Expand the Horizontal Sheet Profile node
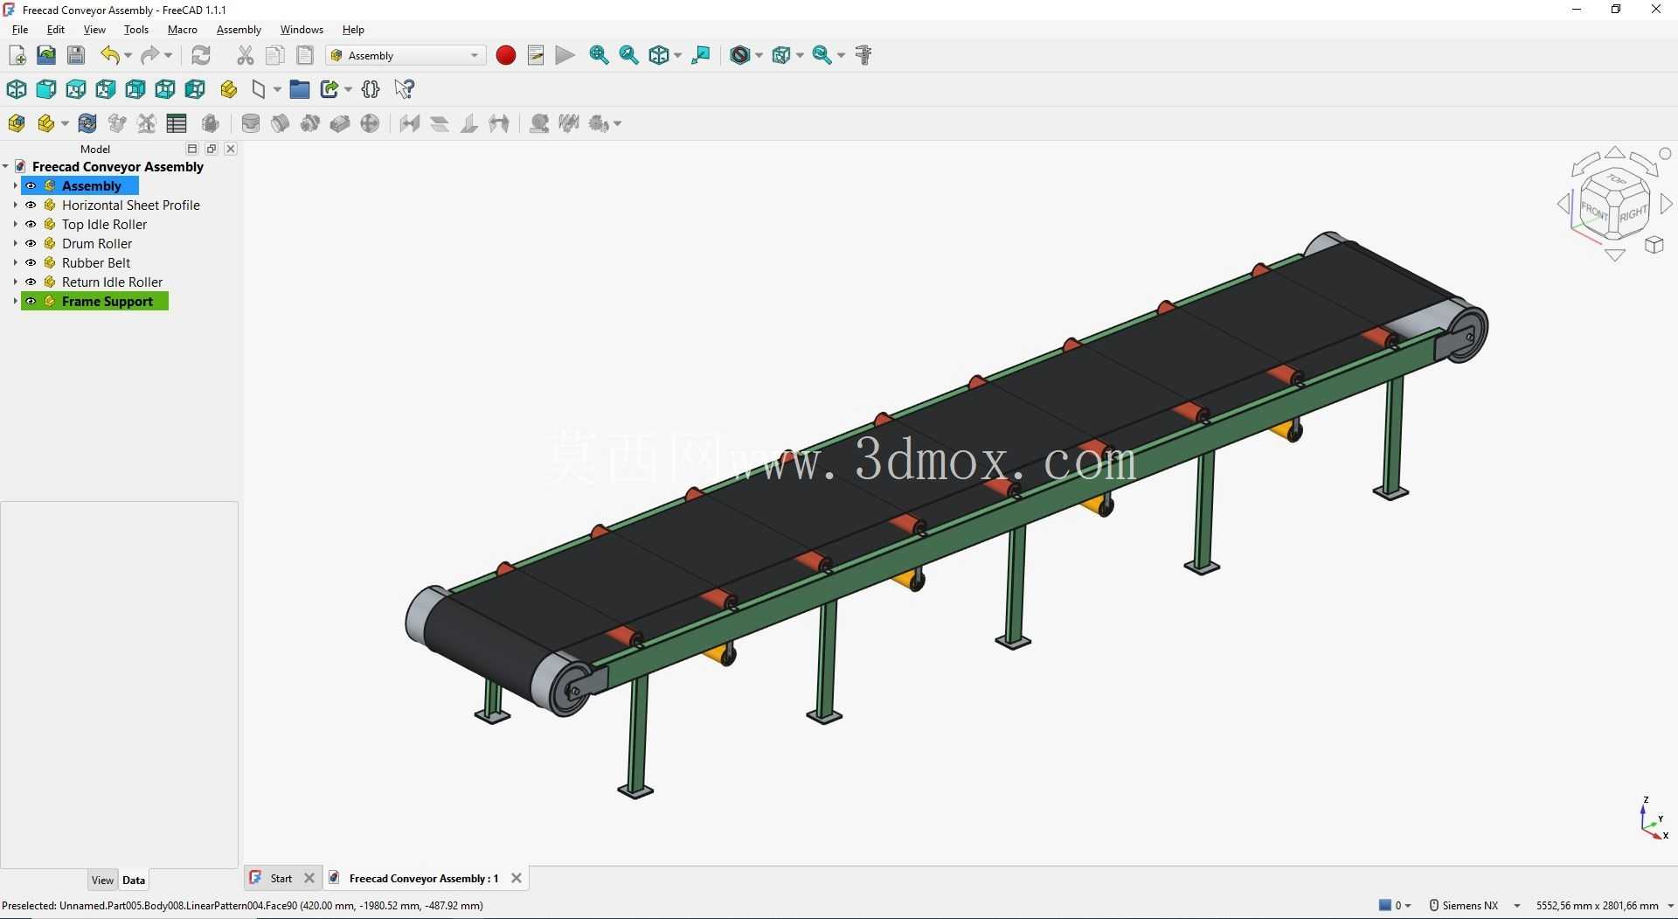Screen dimensions: 1678x919 coord(15,205)
